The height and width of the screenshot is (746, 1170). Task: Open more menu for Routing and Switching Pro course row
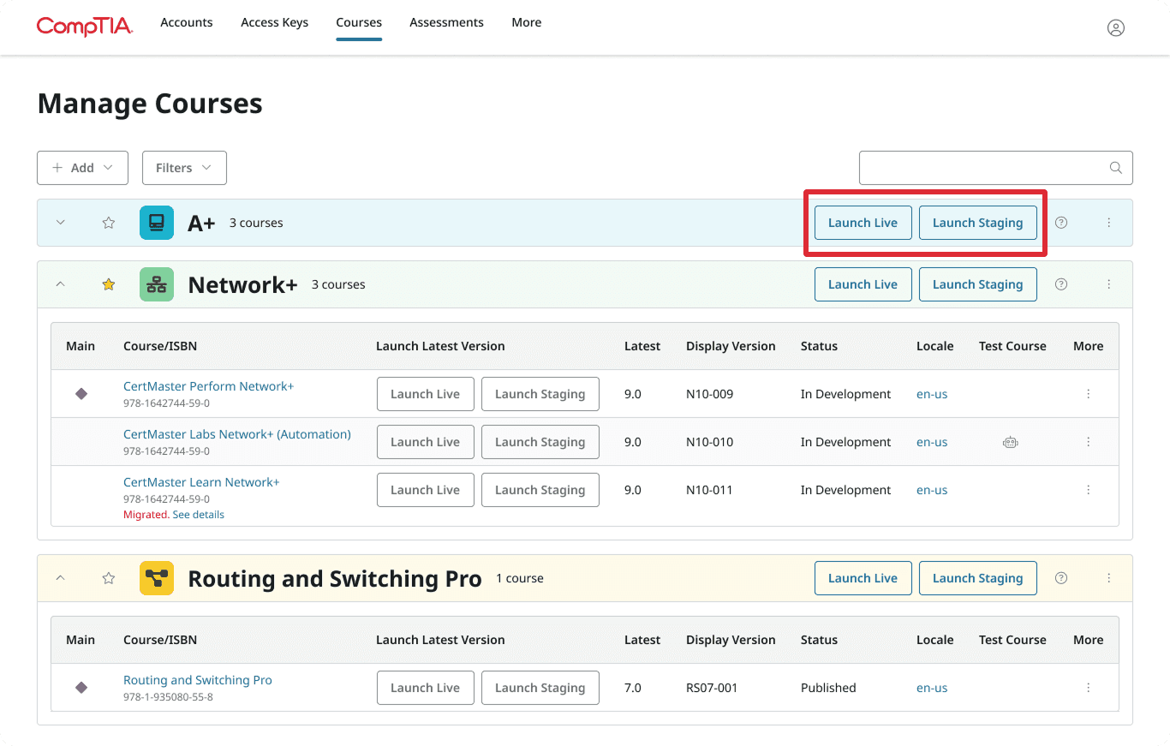(1089, 688)
